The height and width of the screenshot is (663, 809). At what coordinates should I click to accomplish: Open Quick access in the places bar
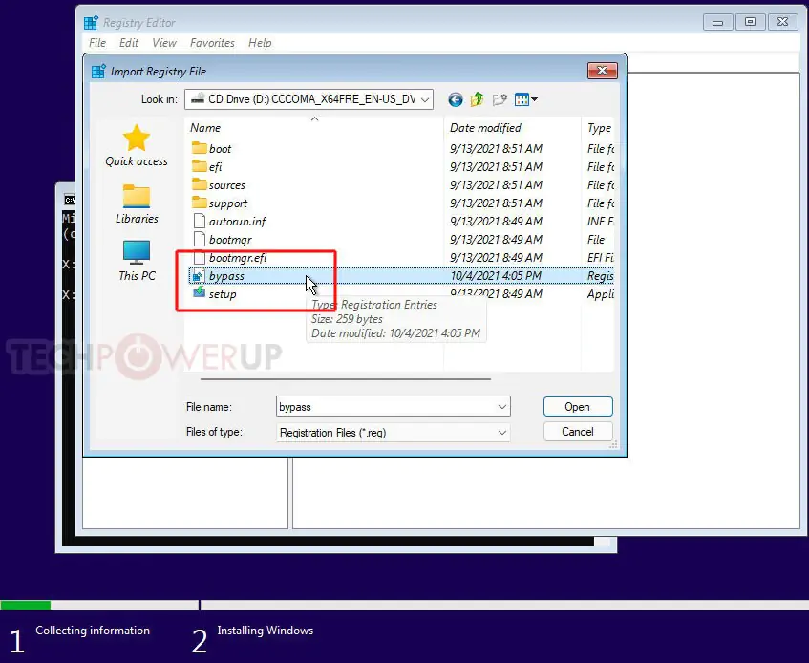pyautogui.click(x=137, y=146)
